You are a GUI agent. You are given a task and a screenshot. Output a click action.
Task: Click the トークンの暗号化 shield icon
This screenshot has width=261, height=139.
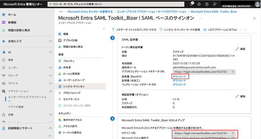click(x=60, y=133)
